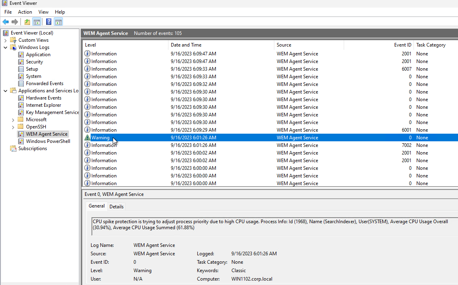Image resolution: width=458 pixels, height=285 pixels.
Task: Select the WEM Agent Service tree item label
Action: tap(47, 134)
